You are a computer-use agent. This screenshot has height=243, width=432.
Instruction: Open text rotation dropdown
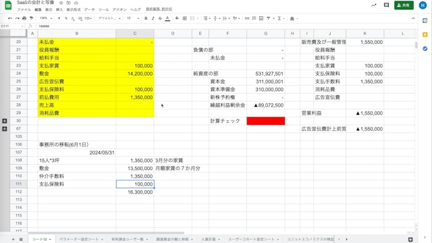pyautogui.click(x=236, y=18)
